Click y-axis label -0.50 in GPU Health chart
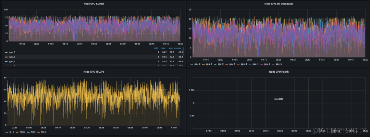This screenshot has height=137, width=370. [192, 116]
